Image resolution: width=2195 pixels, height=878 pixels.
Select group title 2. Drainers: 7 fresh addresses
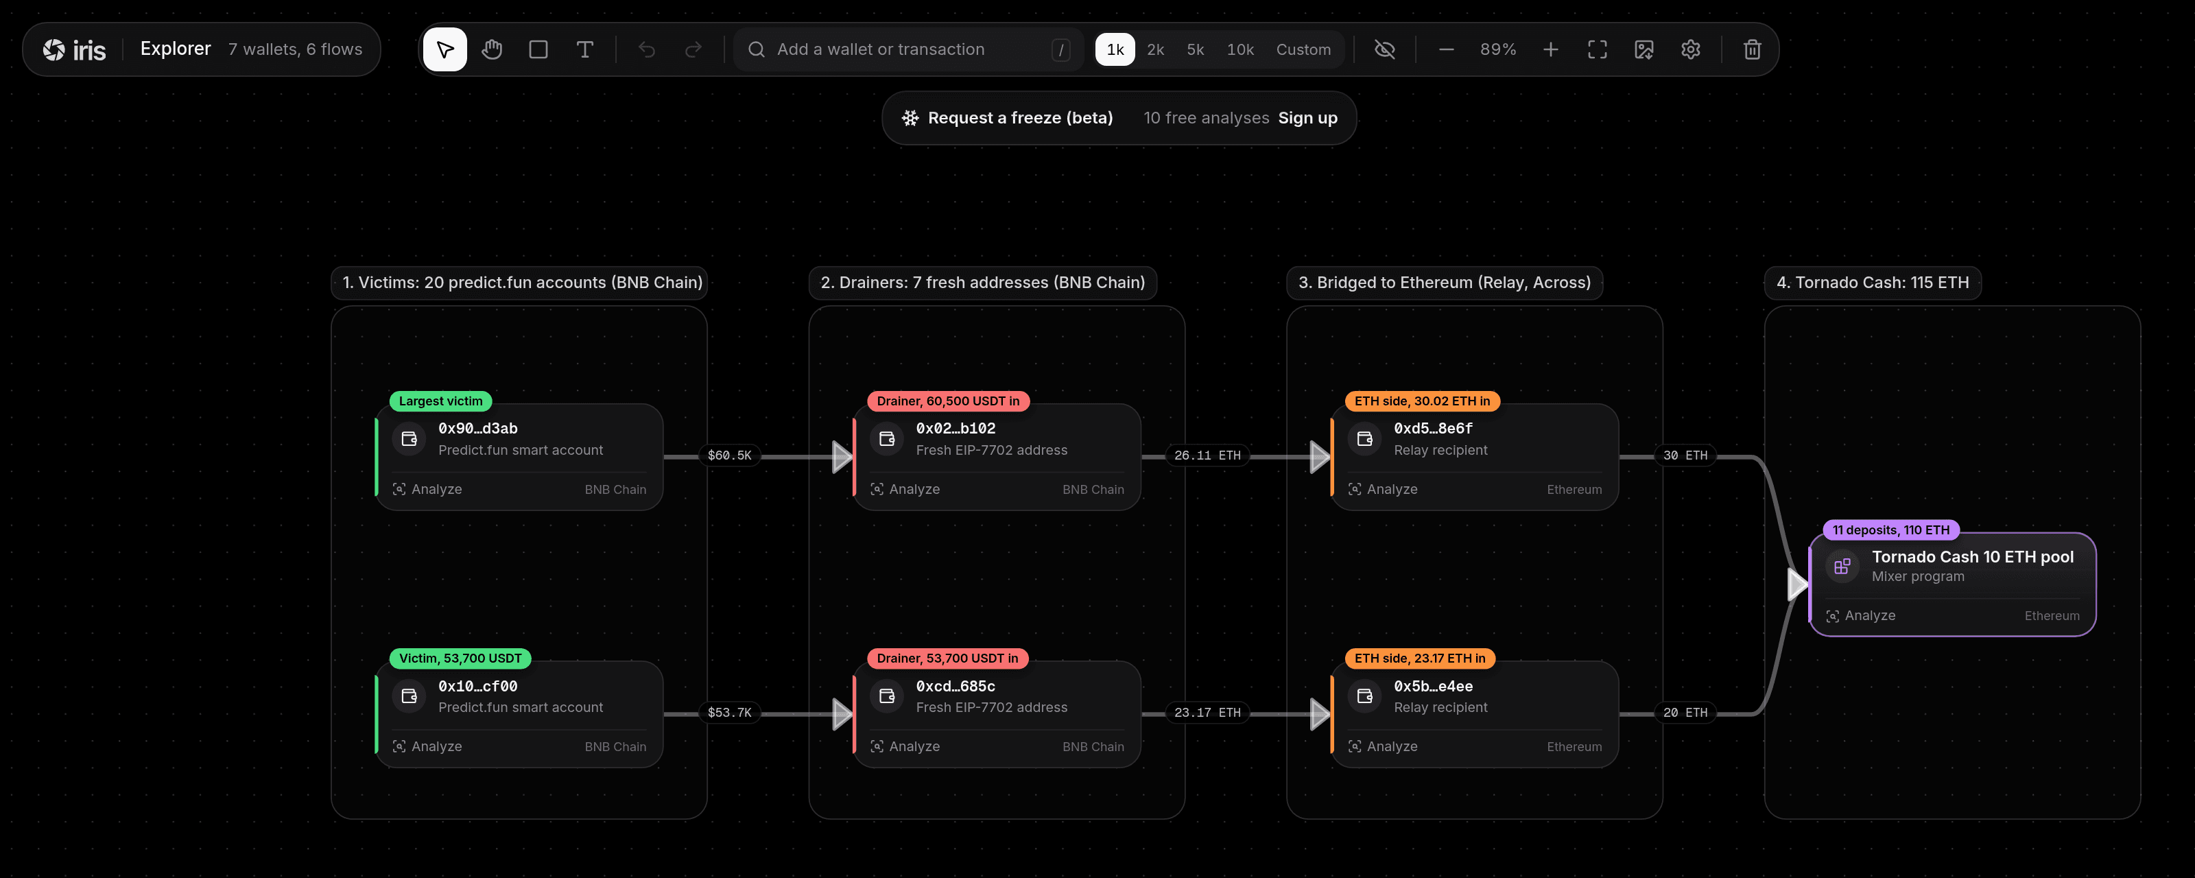click(x=982, y=282)
